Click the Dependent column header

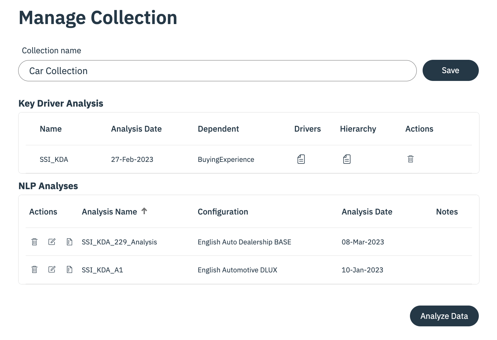point(218,129)
